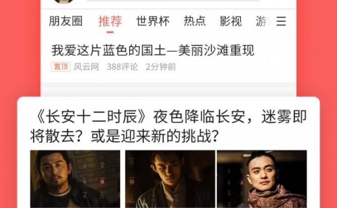Select the 推荐 tab
The image size is (337, 208).
[110, 21]
